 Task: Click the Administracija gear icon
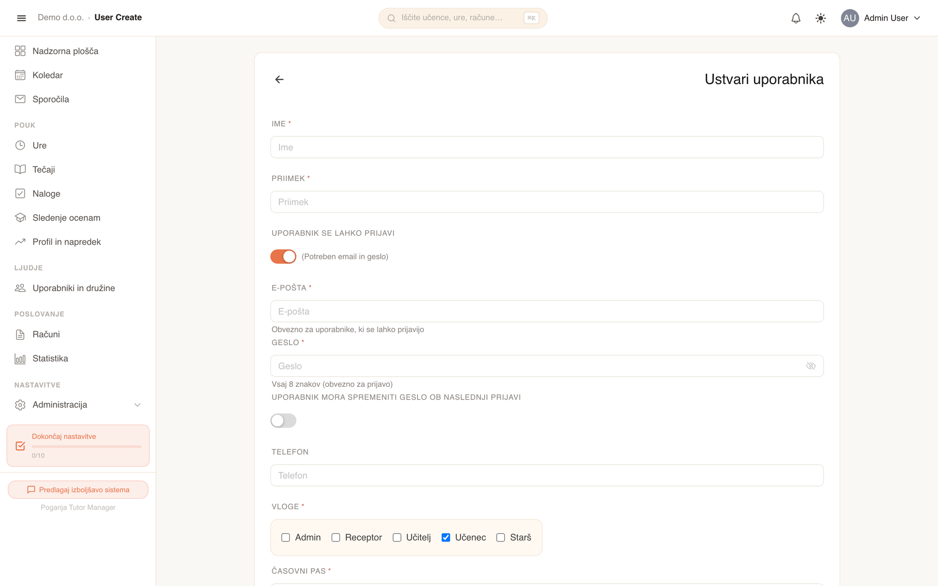pos(20,405)
